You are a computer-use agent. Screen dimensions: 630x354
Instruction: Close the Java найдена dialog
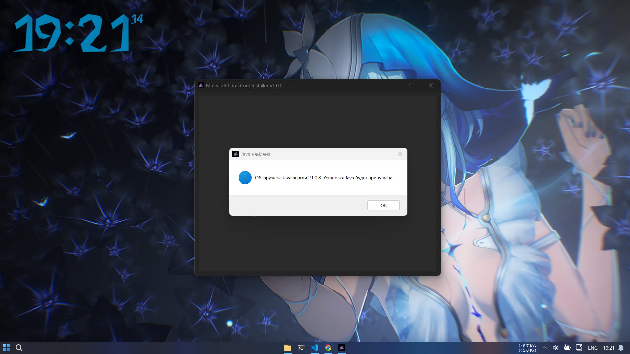coord(400,154)
